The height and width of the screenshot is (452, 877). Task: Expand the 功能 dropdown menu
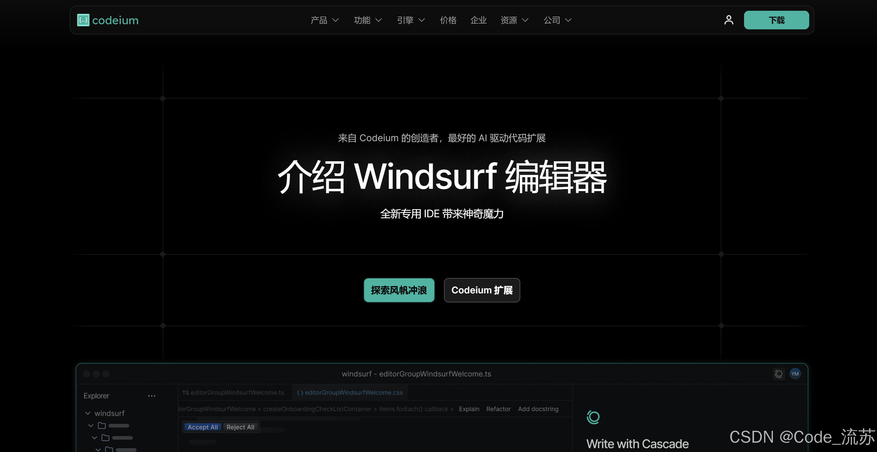tap(368, 20)
